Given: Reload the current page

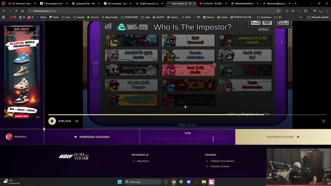Looking at the screenshot, I should tap(16, 11).
